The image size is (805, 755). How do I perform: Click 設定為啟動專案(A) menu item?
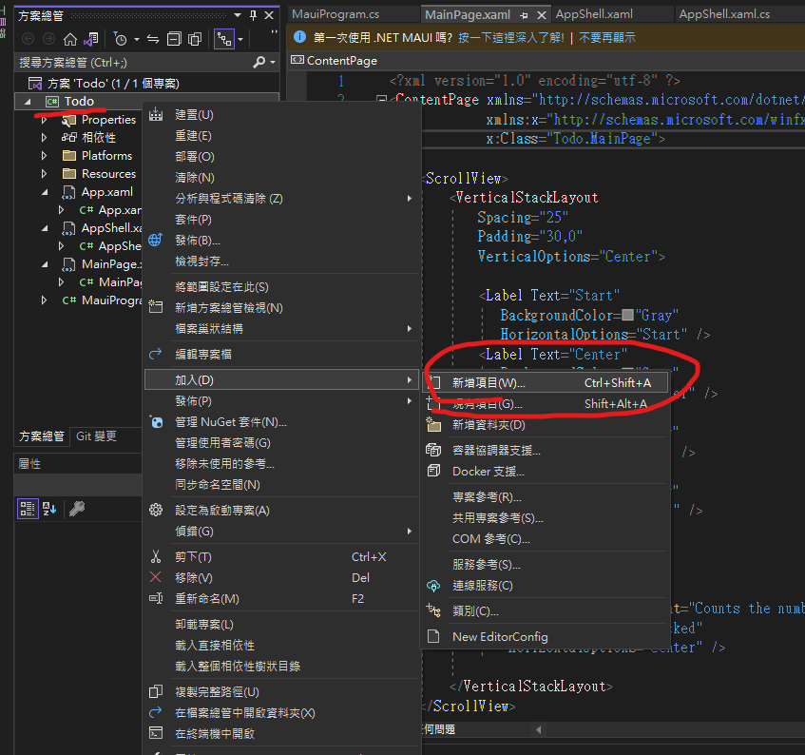coord(281,511)
